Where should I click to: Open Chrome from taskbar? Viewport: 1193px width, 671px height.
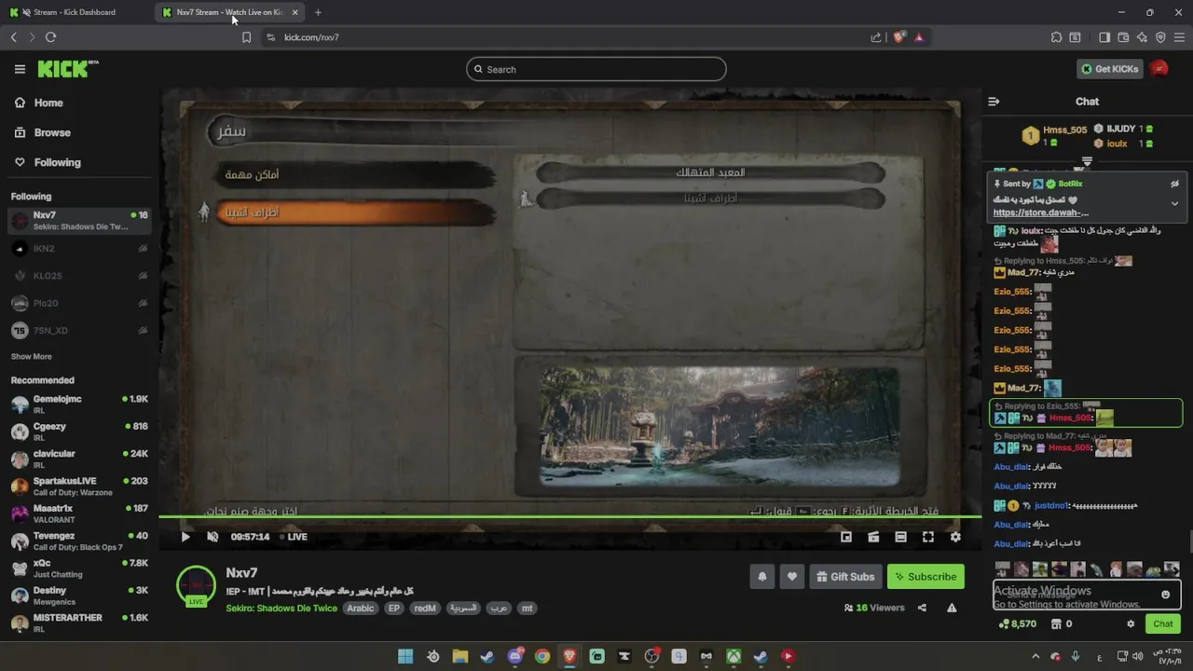click(x=542, y=656)
